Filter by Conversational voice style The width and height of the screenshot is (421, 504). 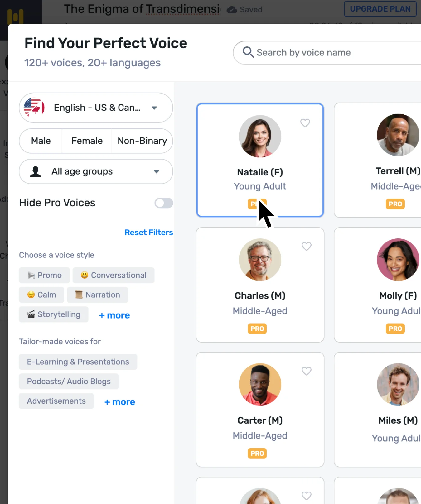114,275
